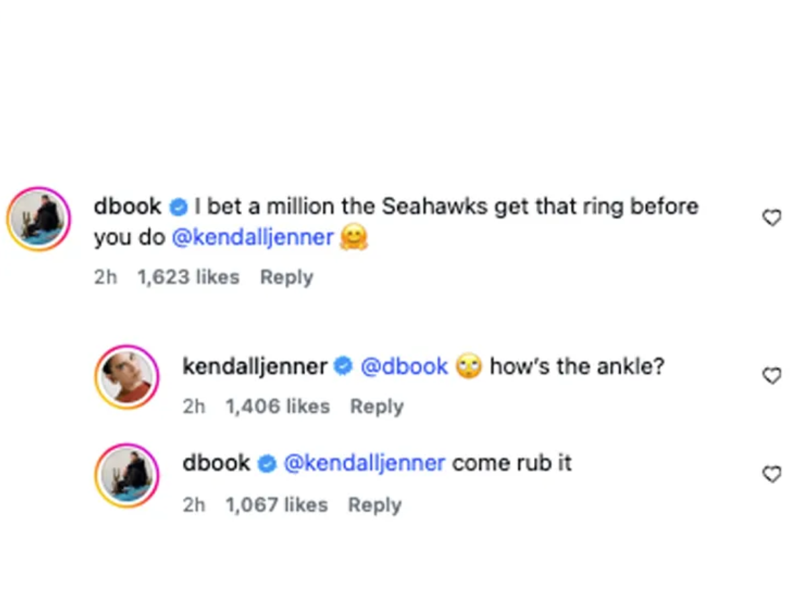
Task: Click the hugging face emoji
Action: click(x=354, y=238)
